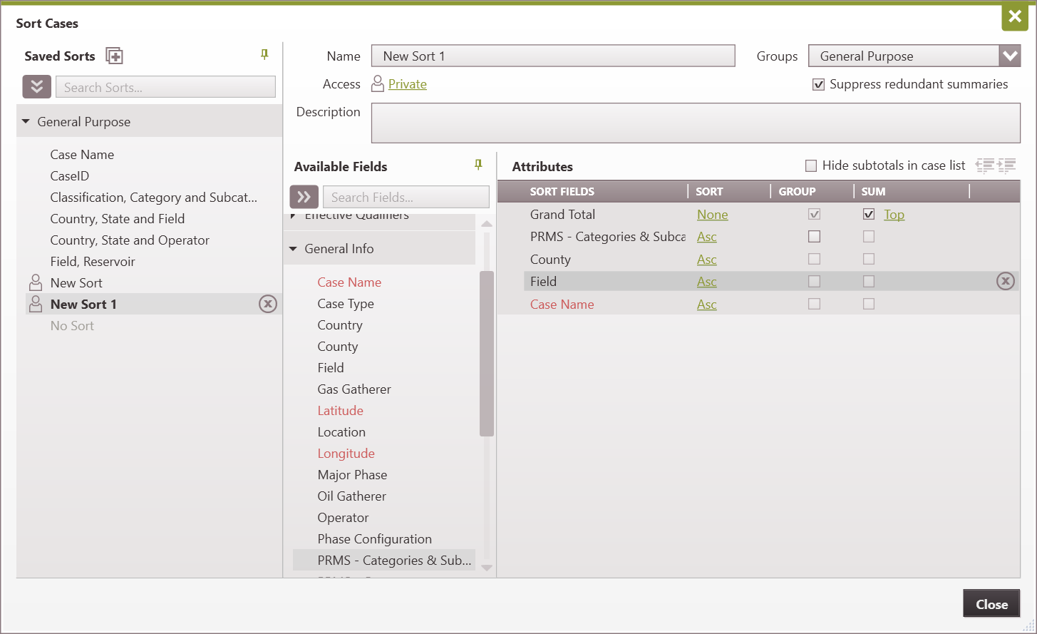Enable Hide subtotals in case list
The width and height of the screenshot is (1037, 634).
[811, 165]
